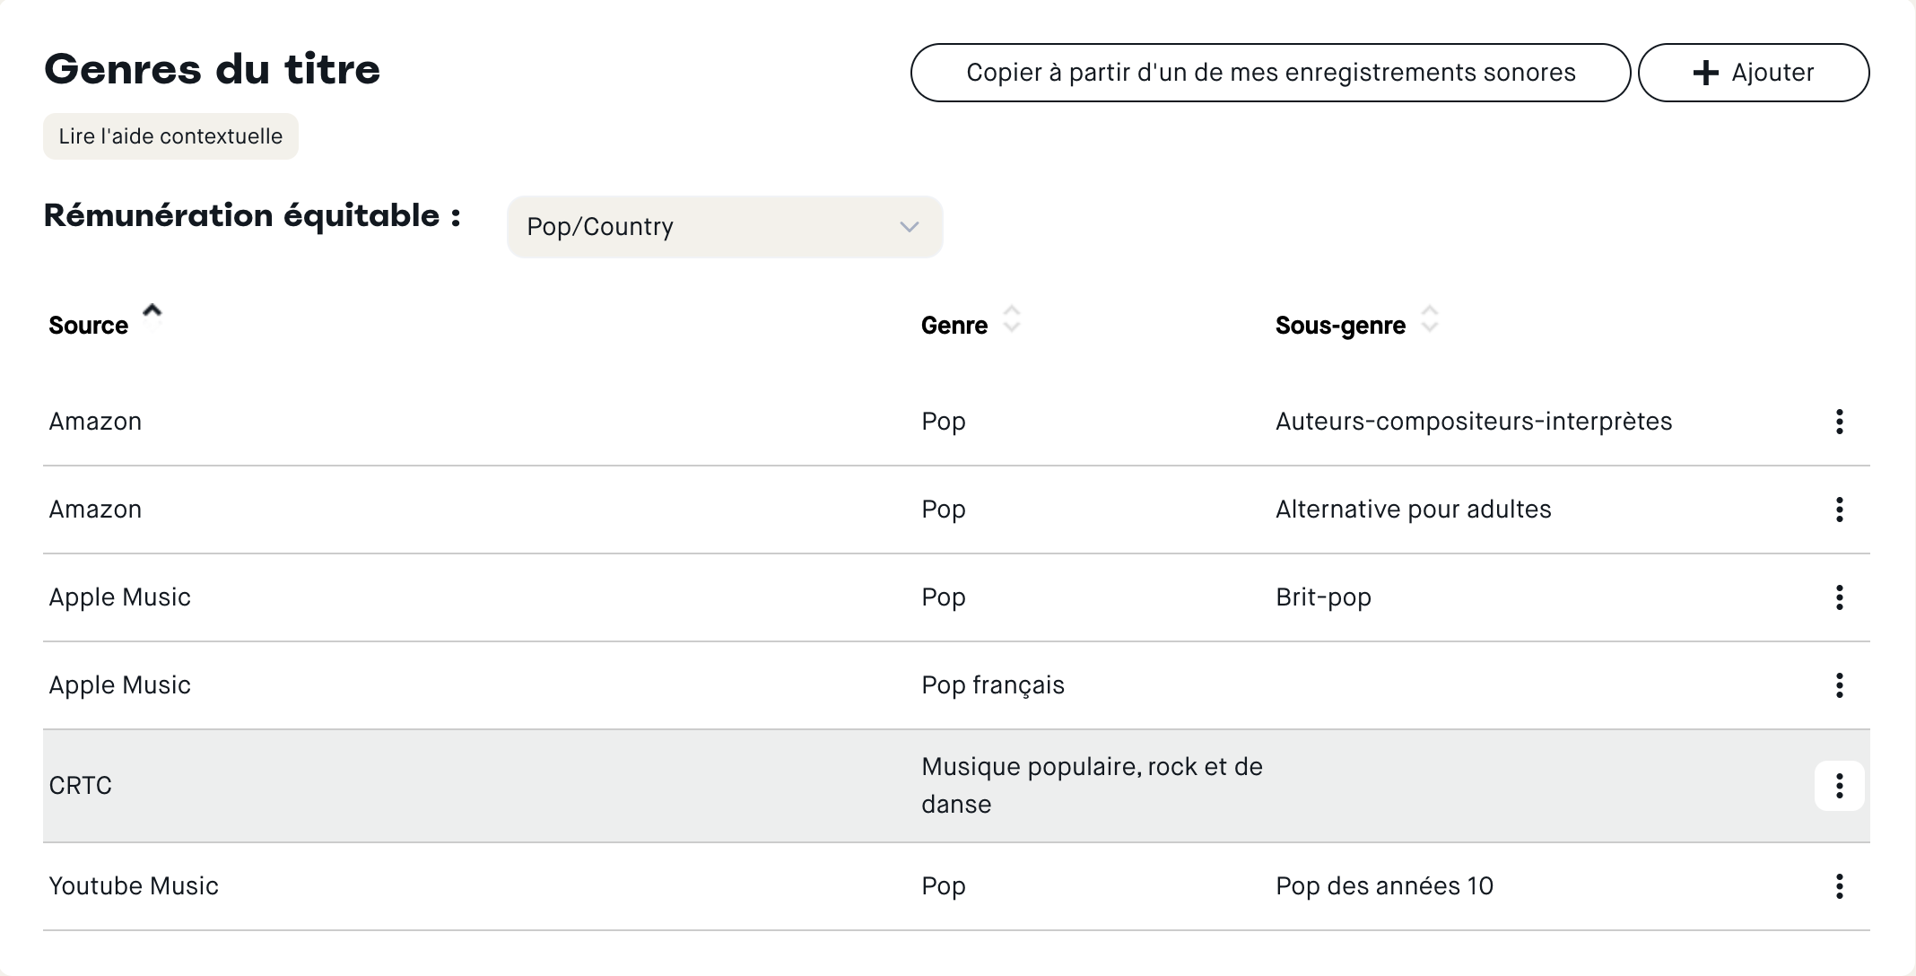
Task: Click the kebab menu for Pop français row
Action: click(x=1839, y=685)
